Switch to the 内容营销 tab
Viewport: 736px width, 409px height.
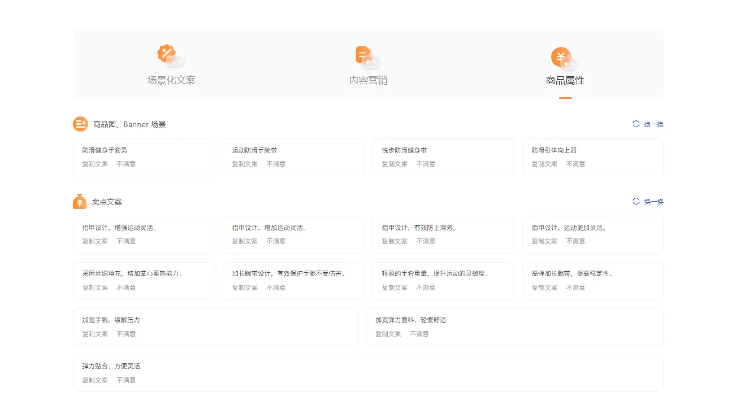[x=368, y=65]
